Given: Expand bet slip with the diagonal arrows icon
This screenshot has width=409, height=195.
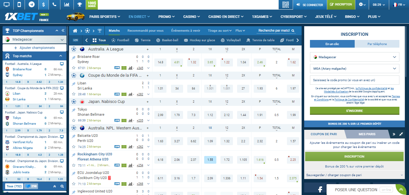Looking at the screenshot, I should click(x=401, y=134).
